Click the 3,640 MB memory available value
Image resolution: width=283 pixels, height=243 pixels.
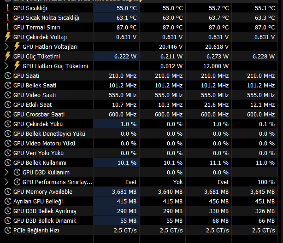coord(170,192)
